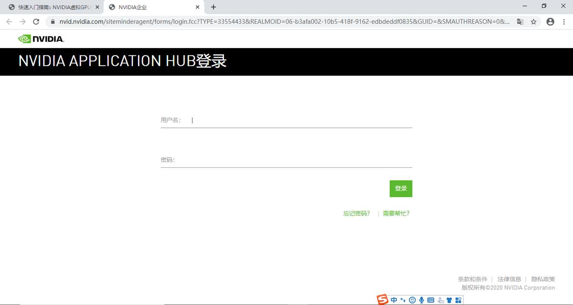The image size is (573, 305).
Task: Select the NVIDIA企业 tab
Action: 154,7
